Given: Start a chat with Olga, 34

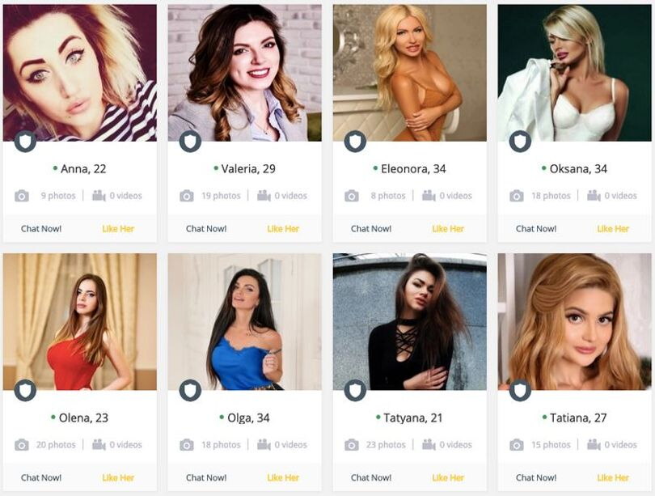Looking at the screenshot, I should coord(206,477).
